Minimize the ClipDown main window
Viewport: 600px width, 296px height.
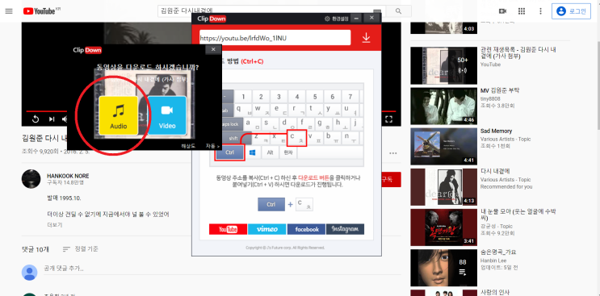coord(357,19)
